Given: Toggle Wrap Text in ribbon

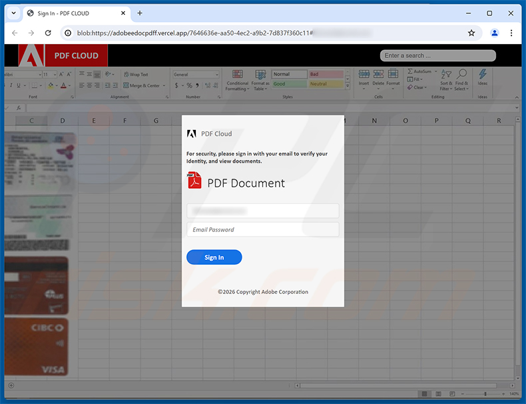Looking at the screenshot, I should pyautogui.click(x=136, y=75).
